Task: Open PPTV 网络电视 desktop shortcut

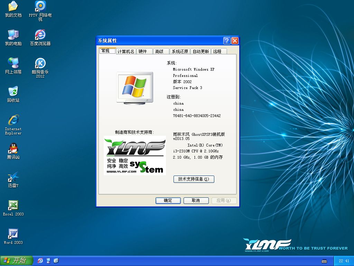Action: coord(40,11)
